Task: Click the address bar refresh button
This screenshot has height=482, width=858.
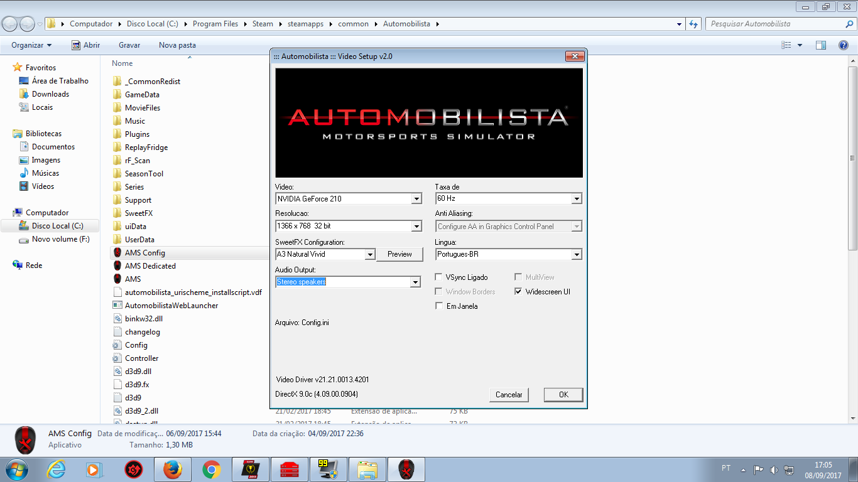Action: tap(693, 24)
